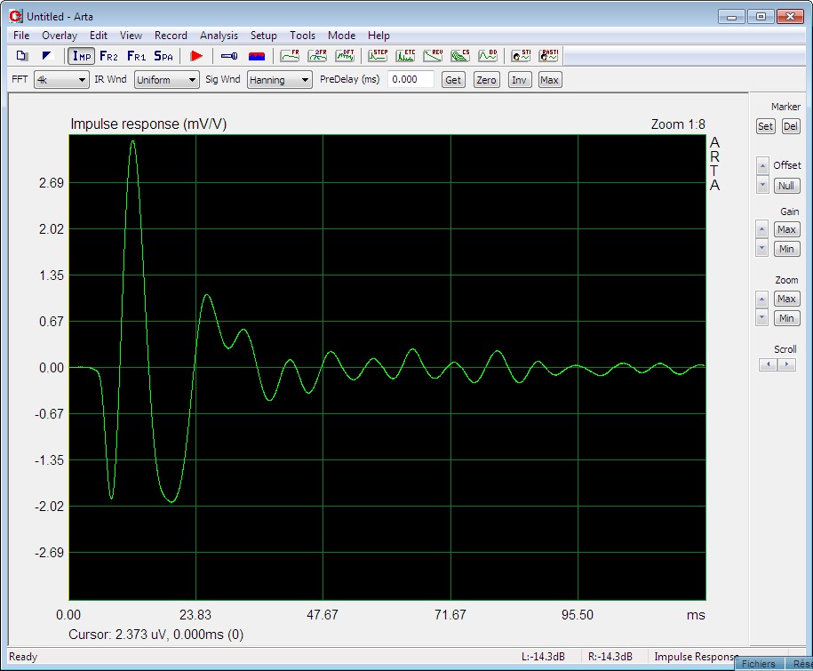813x671 pixels.
Task: Open the Sig Wnd dropdown set to Hanning
Action: coord(280,80)
